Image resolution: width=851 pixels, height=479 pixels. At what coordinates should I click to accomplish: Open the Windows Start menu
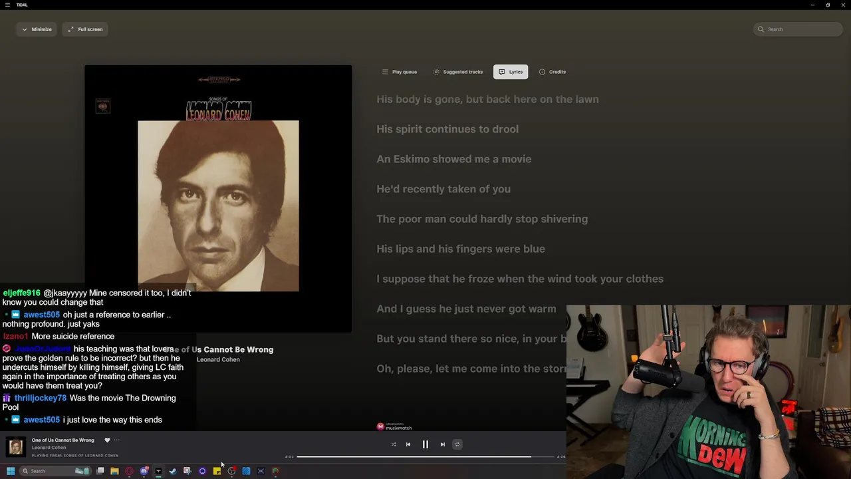pyautogui.click(x=11, y=471)
